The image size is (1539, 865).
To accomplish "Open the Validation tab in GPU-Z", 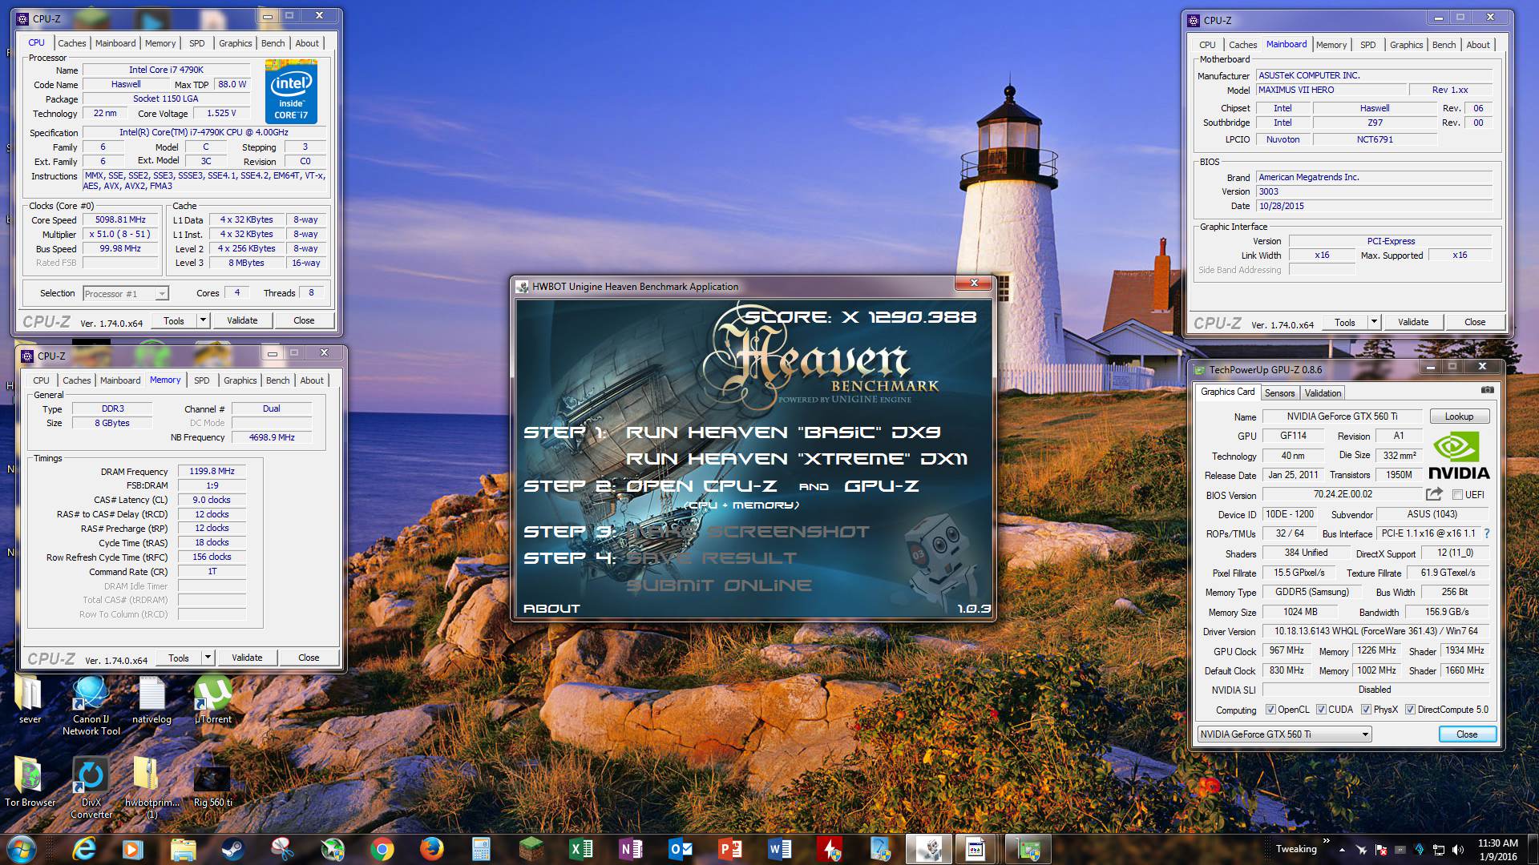I will [x=1323, y=393].
